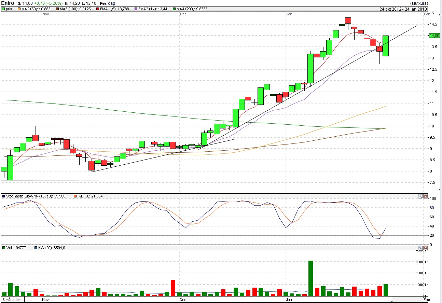This screenshot has height=303, width=442.
Task: Click the tall 30000T volume bar
Action: [x=311, y=278]
